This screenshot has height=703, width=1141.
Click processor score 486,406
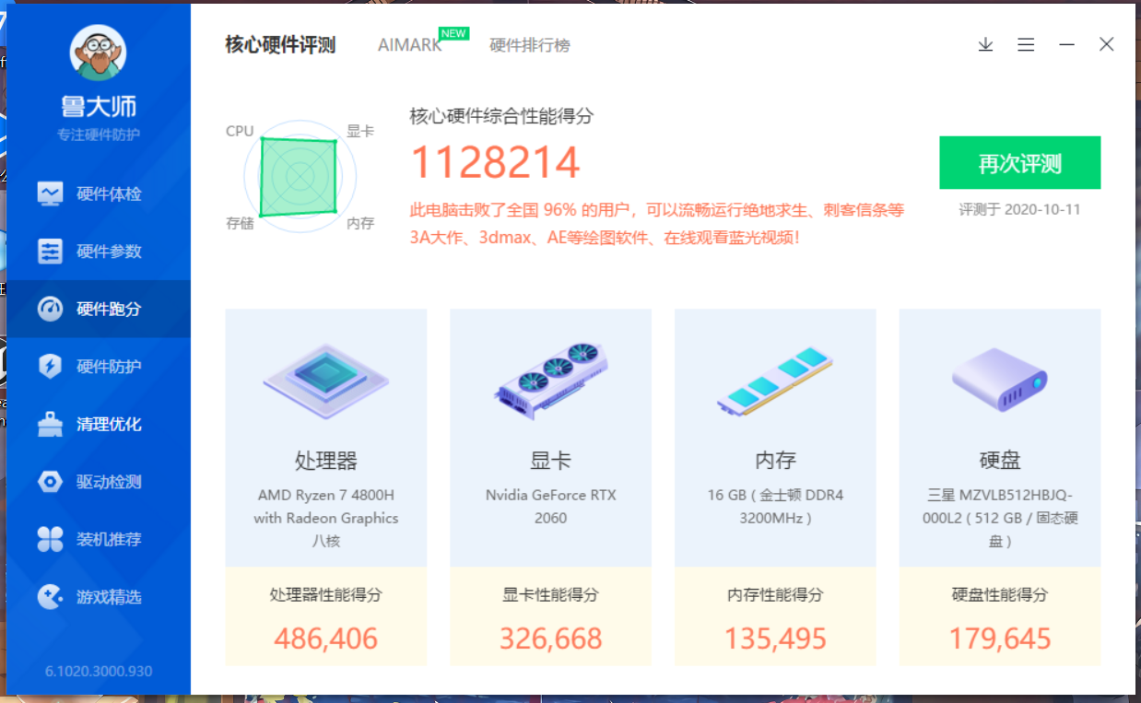point(326,639)
